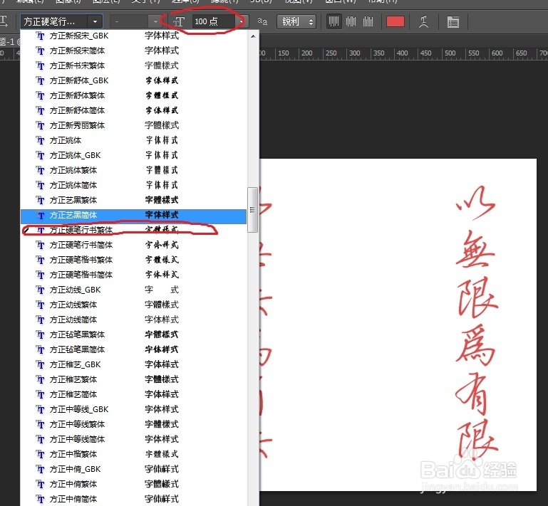Select top align vertical text icon
The width and height of the screenshot is (548, 506).
[x=334, y=21]
